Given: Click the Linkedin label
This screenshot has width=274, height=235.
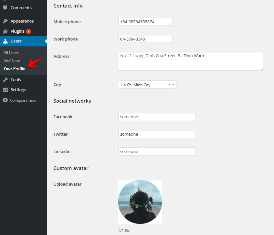Looking at the screenshot, I should [x=62, y=151].
